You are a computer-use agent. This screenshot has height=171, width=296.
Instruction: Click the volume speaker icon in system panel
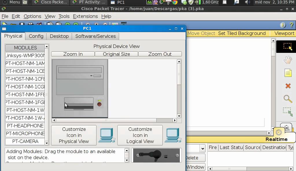(x=247, y=2)
